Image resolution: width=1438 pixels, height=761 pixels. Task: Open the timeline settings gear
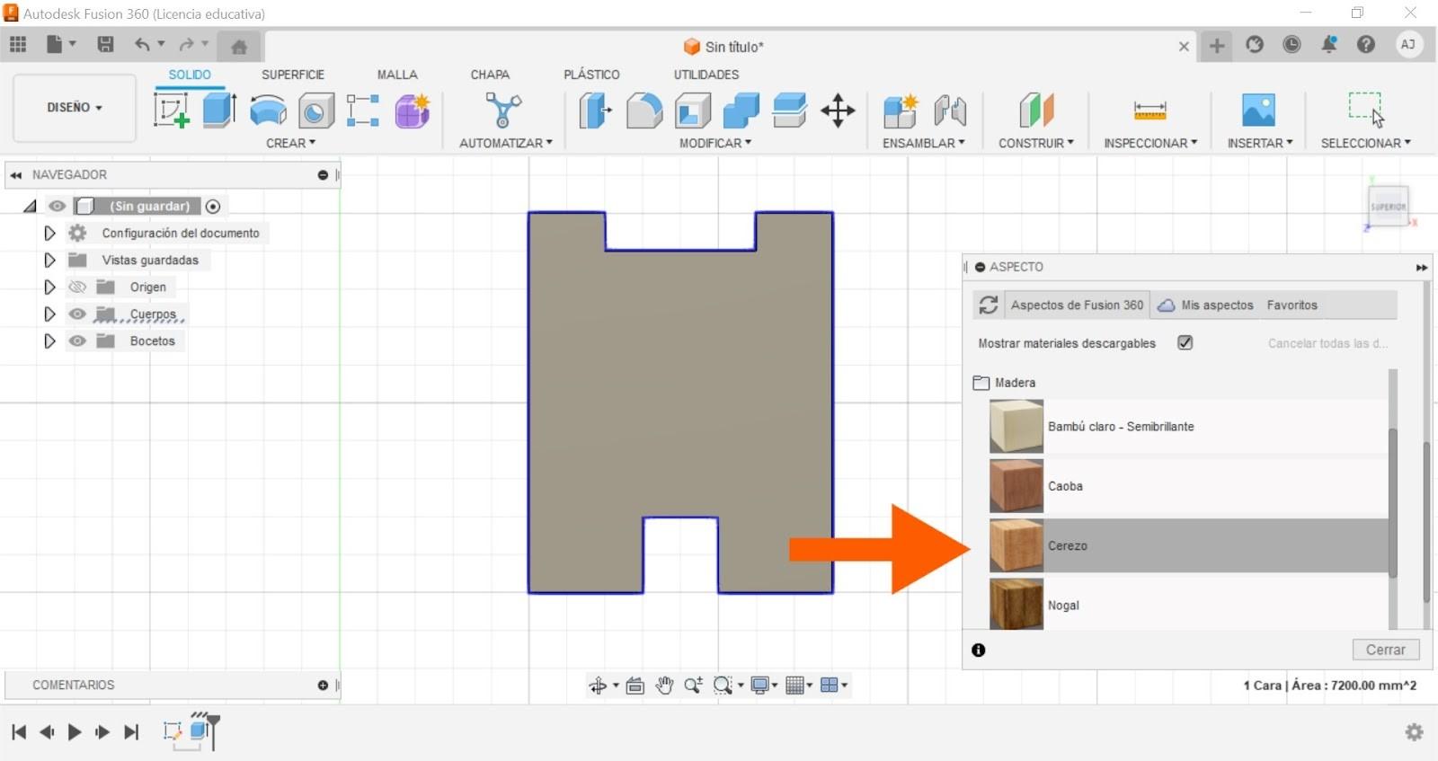point(1414,732)
